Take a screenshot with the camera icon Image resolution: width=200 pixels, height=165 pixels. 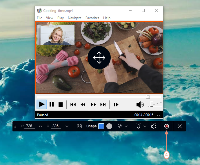tap(79, 126)
